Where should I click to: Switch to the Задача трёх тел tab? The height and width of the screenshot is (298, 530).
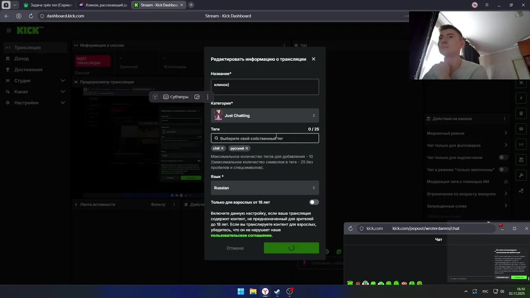point(48,5)
